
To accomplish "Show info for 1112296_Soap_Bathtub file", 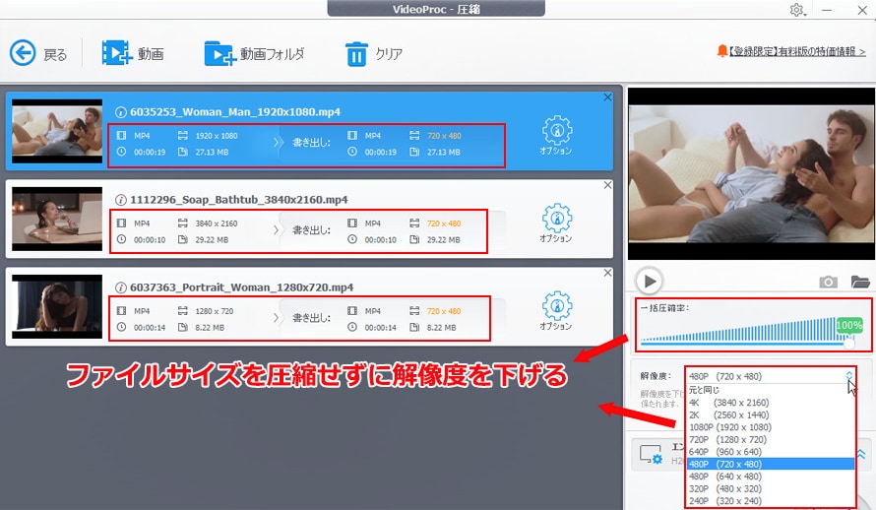I will click(121, 200).
